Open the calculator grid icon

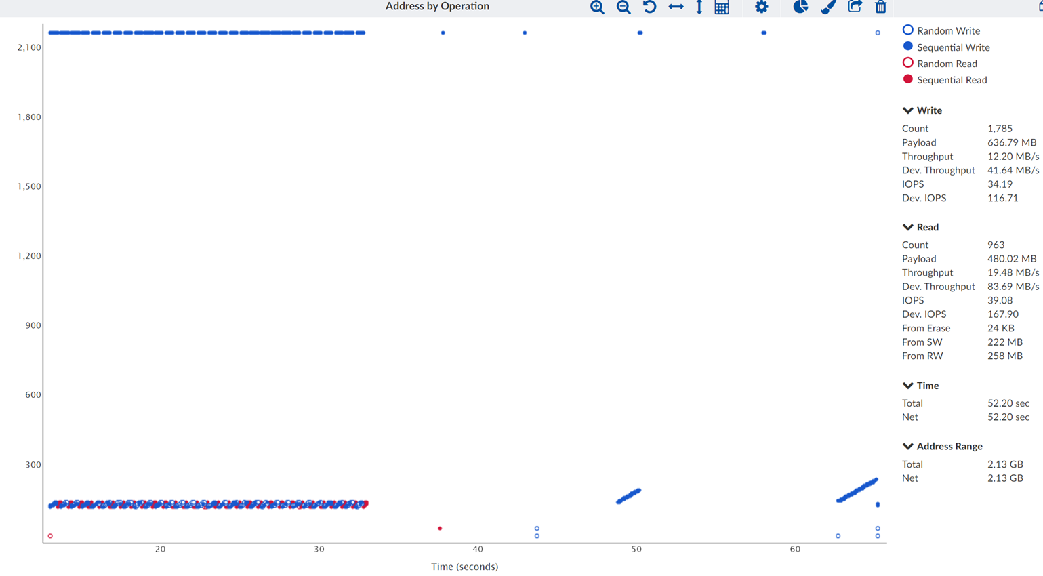(x=722, y=7)
